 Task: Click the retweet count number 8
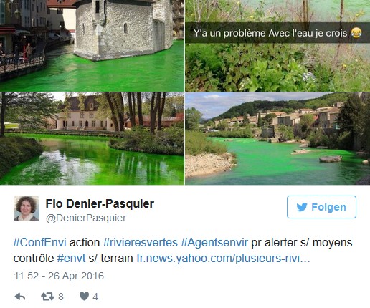(61, 297)
